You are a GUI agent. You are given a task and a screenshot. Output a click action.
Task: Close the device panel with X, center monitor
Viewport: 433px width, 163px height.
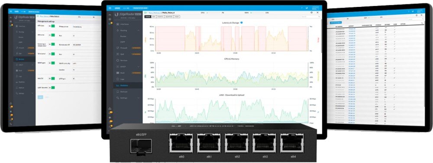pos(317,13)
